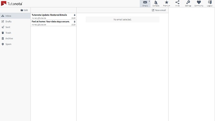Compose a New email
The image size is (215, 121).
coord(159,10)
